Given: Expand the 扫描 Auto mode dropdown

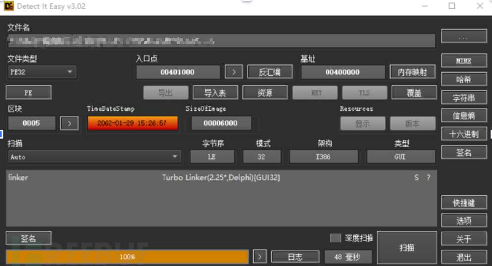Looking at the screenshot, I should point(95,157).
